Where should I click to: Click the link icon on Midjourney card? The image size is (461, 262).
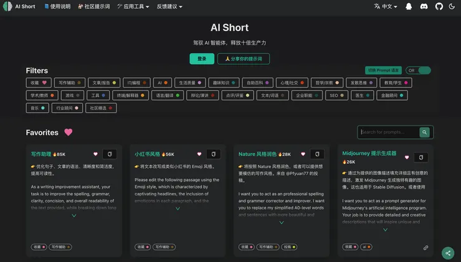coord(425,248)
